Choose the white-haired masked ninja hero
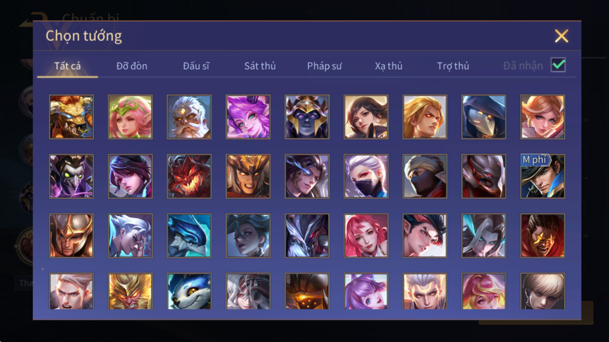Screen dimensions: 609x342 pos(366,176)
